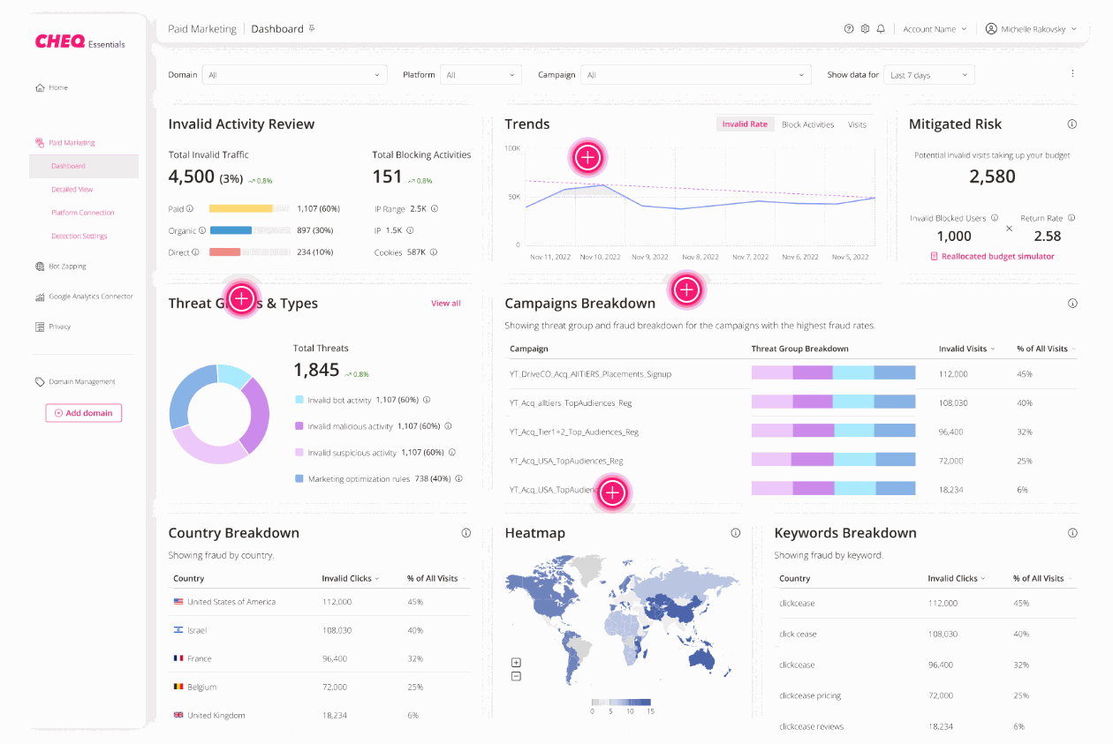
Task: Click the user avatar icon beside Michelle Rakovsky
Action: (x=991, y=29)
